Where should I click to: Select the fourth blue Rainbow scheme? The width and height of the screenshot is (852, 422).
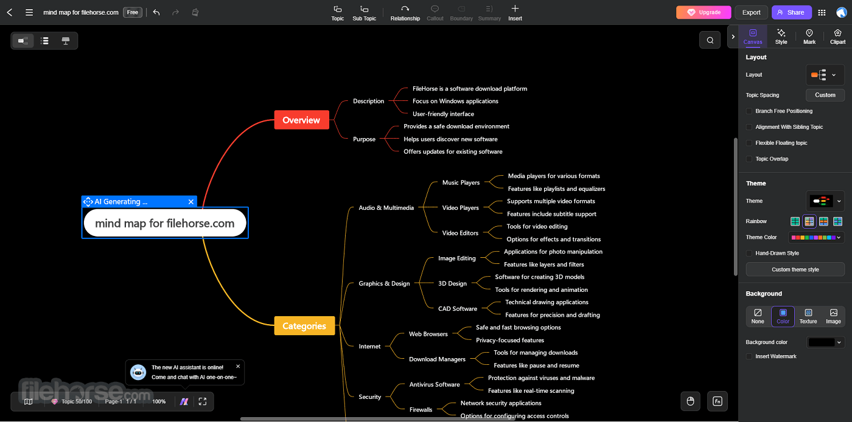point(838,221)
